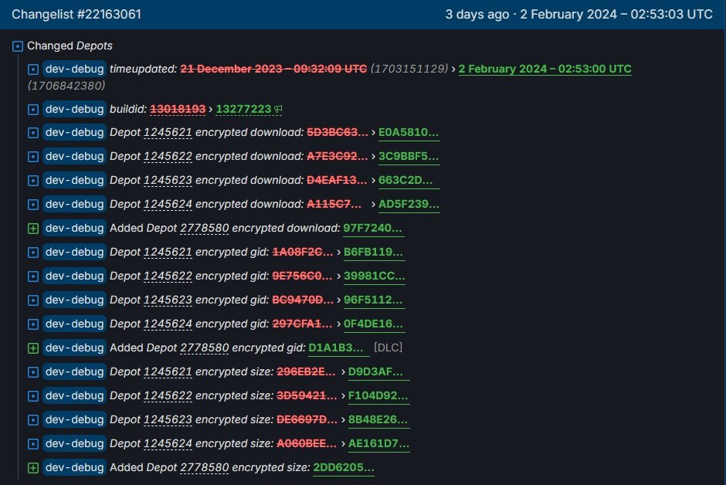Click modified icon on Depot 1245621 encrypted gid row
Image resolution: width=726 pixels, height=485 pixels.
(33, 252)
